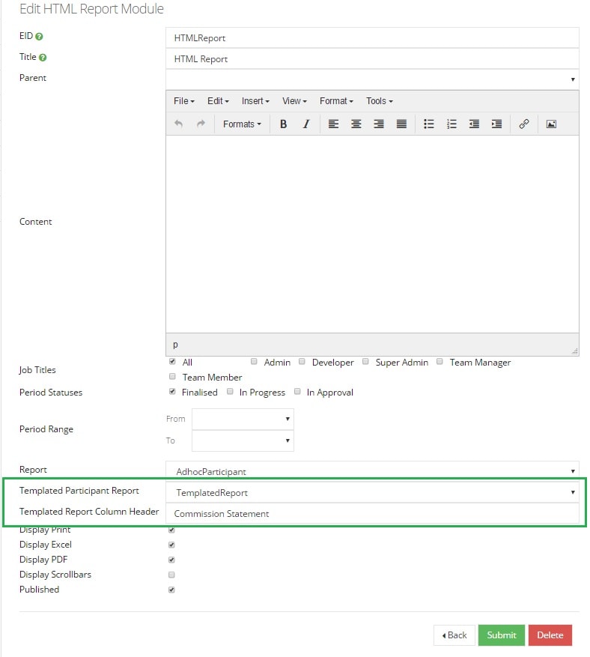The image size is (590, 657).
Task: Toggle the Display PDF checkbox
Action: pos(171,560)
